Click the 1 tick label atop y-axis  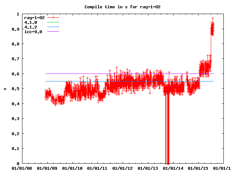pos(18,14)
